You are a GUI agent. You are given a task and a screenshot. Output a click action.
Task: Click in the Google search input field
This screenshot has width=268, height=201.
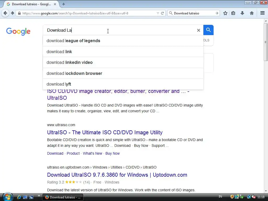[x=120, y=30]
